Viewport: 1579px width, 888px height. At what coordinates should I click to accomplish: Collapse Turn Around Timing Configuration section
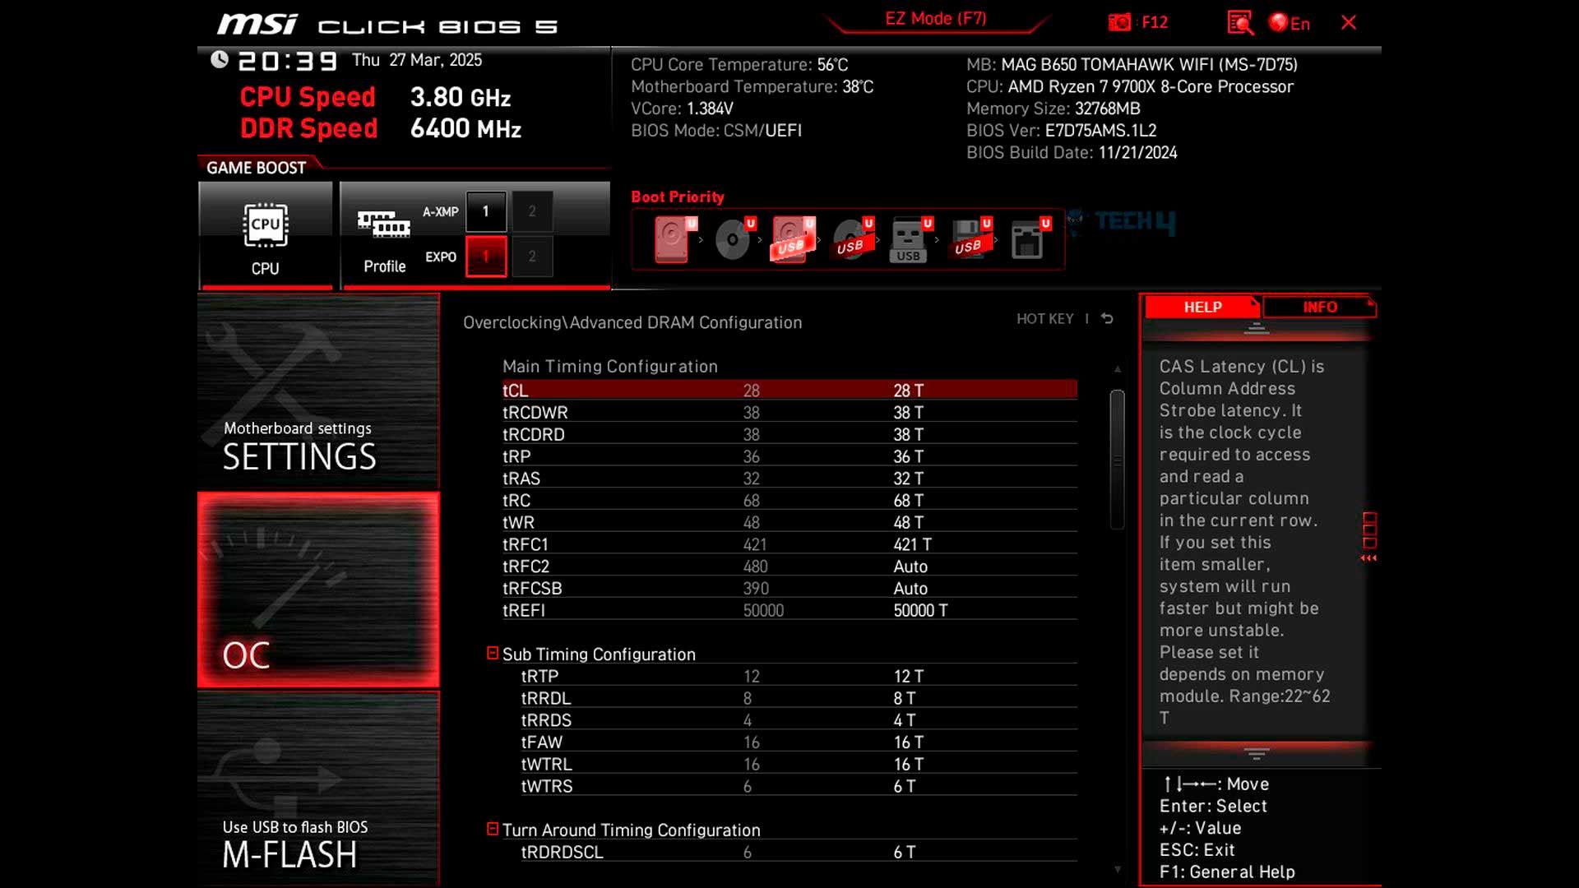493,830
